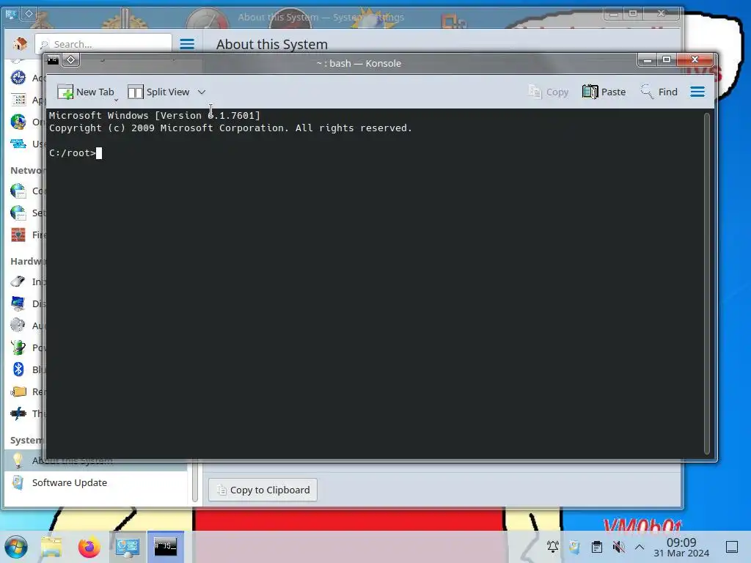Expand the Split View dropdown arrow
The height and width of the screenshot is (563, 751).
tap(202, 92)
